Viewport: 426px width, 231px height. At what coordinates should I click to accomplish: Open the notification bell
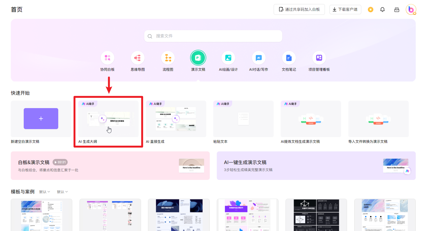[382, 9]
